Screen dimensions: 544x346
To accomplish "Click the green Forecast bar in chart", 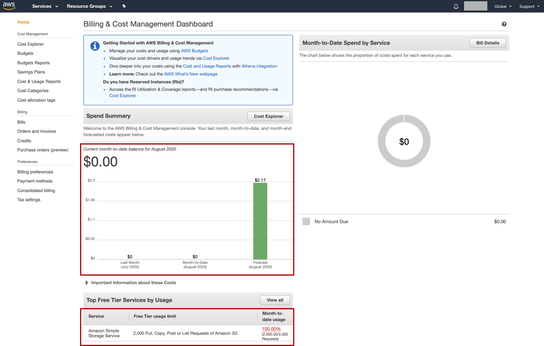I will pos(260,221).
